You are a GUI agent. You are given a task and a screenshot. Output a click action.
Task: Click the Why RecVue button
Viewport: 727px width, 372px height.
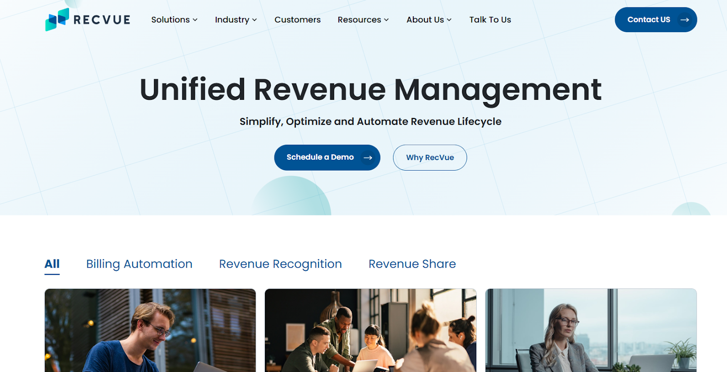430,157
